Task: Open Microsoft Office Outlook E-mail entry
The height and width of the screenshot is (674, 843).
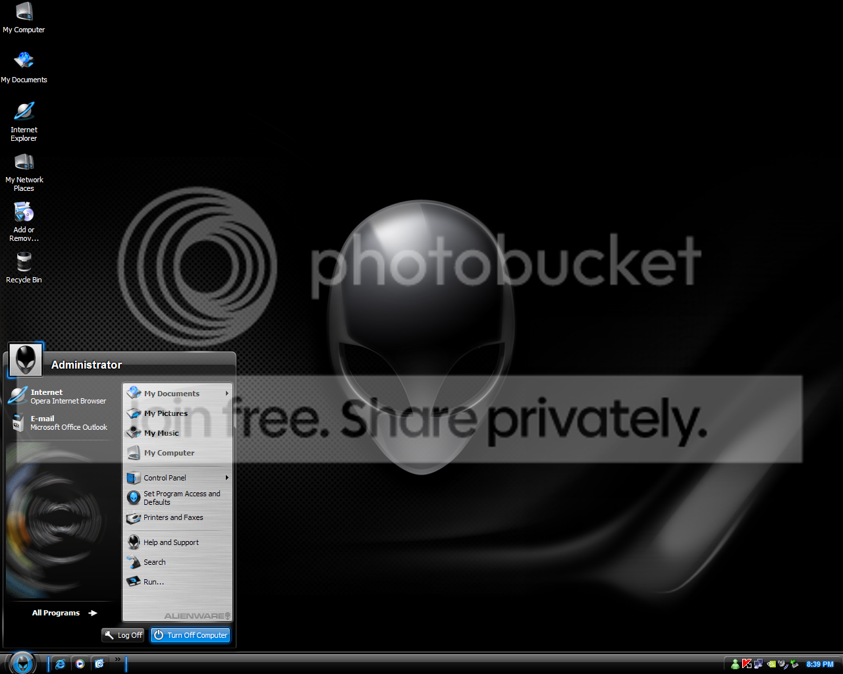Action: pos(61,423)
